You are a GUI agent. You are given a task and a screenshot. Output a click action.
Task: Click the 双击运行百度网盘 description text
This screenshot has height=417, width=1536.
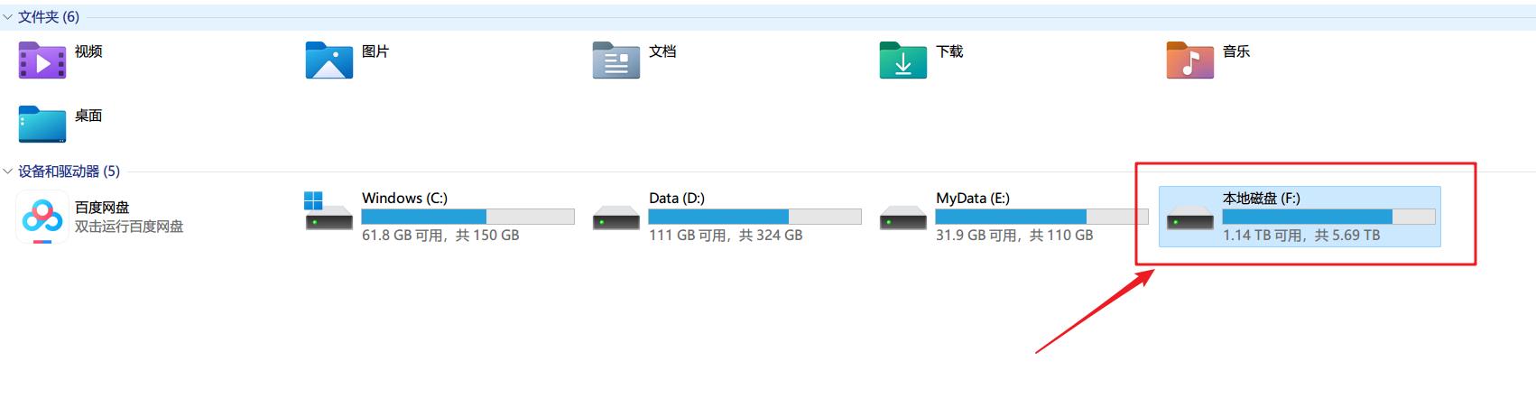click(x=129, y=227)
